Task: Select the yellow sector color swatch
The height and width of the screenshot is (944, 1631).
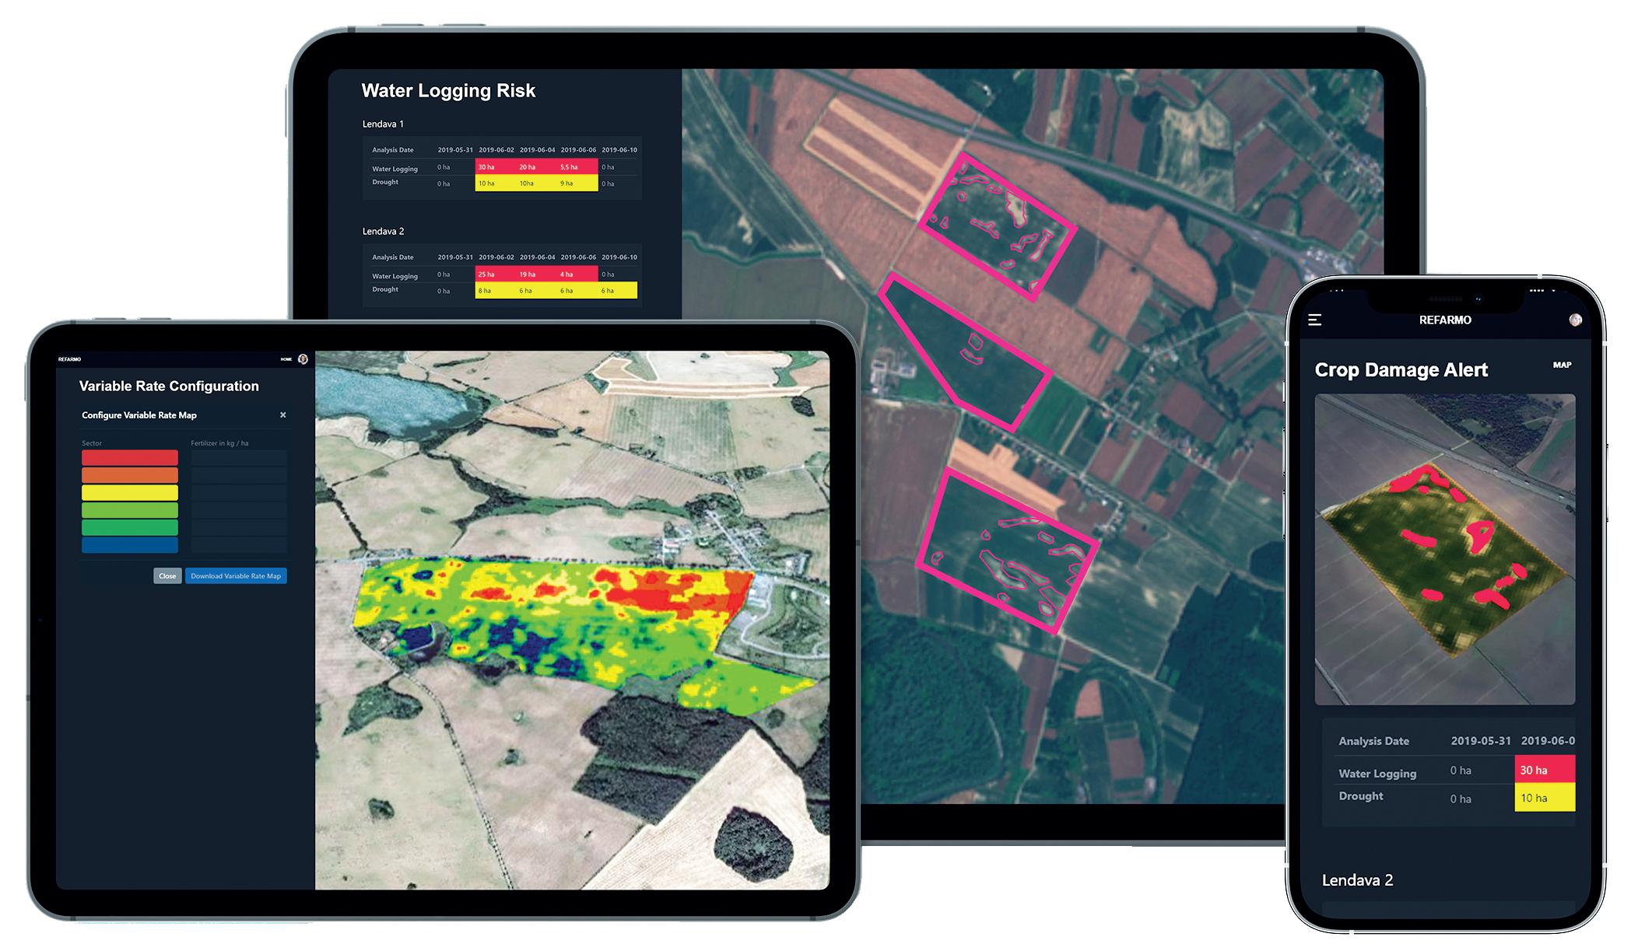Action: coord(130,493)
